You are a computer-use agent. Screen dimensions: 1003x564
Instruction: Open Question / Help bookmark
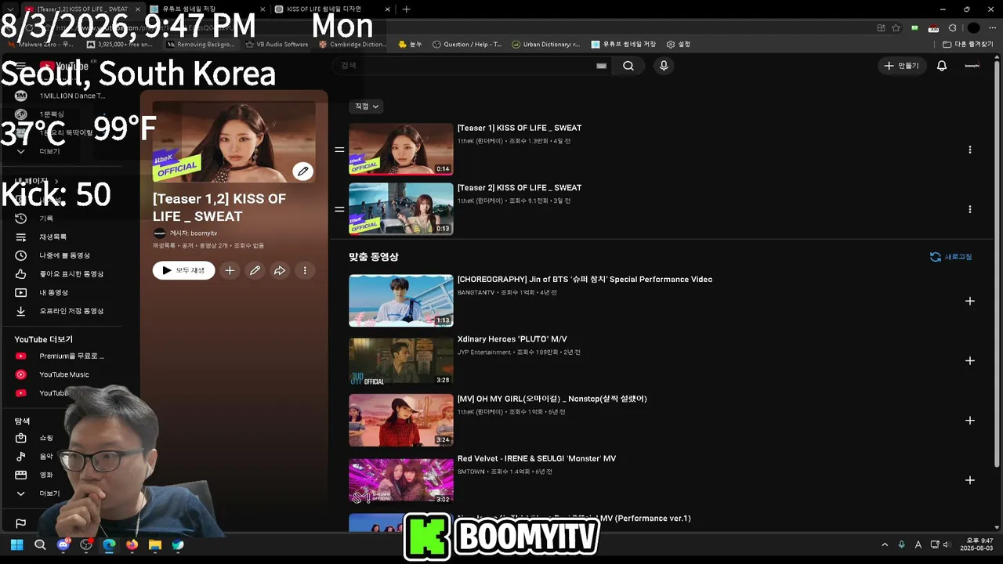(467, 45)
